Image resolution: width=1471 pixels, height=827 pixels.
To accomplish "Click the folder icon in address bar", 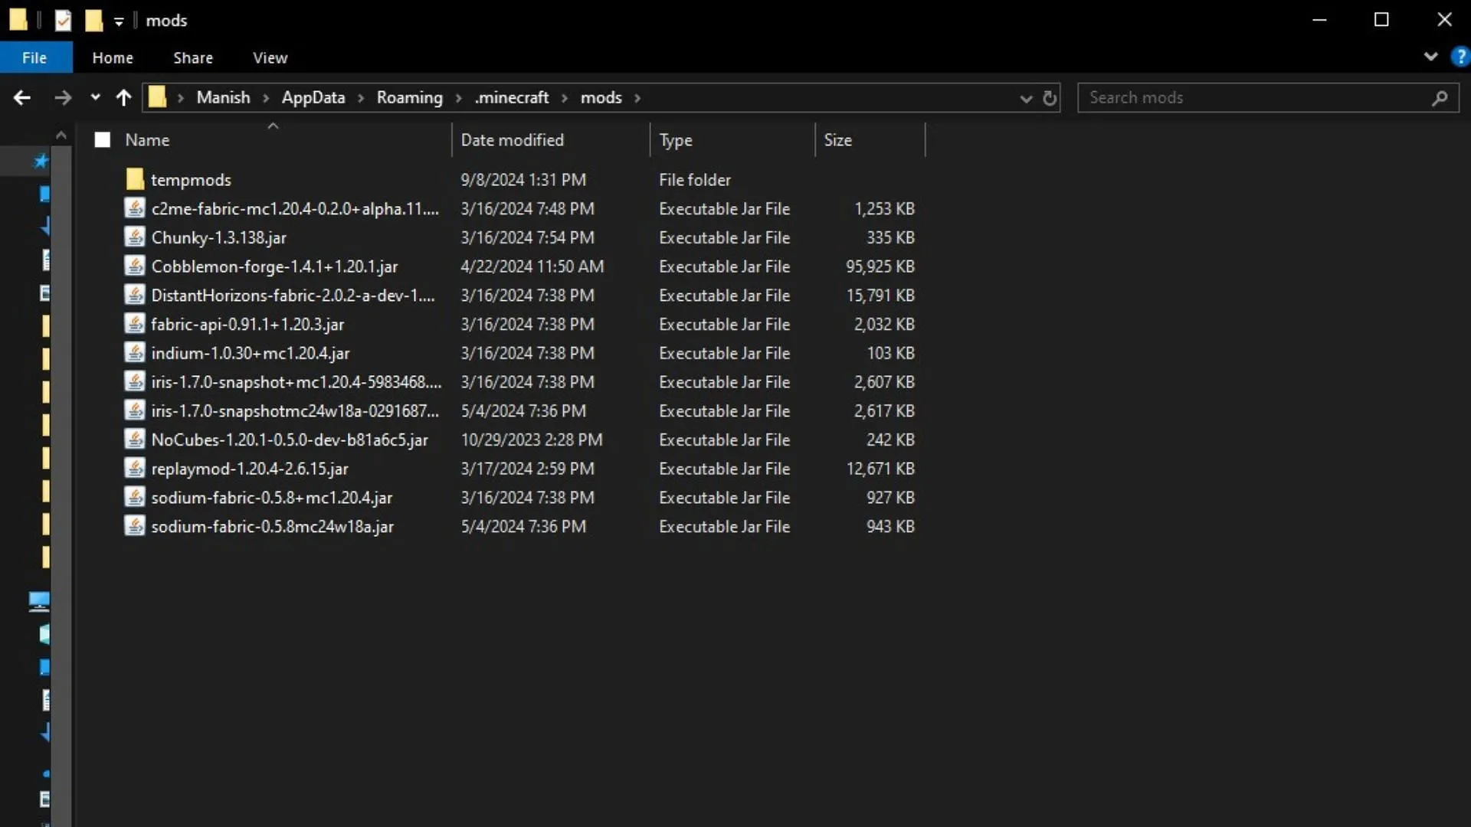I will click(157, 97).
